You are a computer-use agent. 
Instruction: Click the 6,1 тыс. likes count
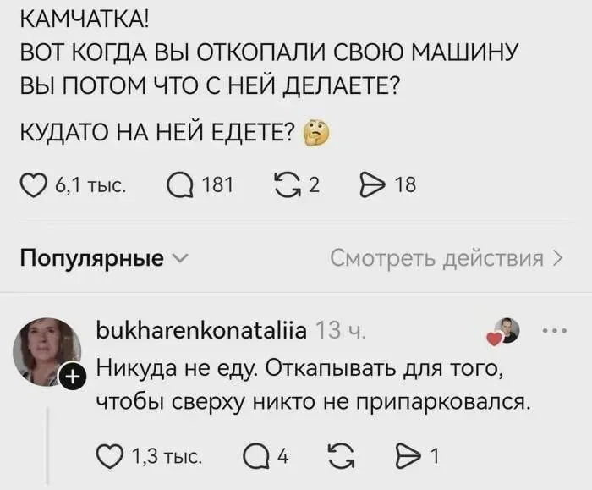(x=90, y=184)
